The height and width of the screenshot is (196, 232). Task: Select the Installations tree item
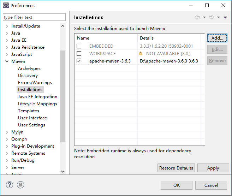[30, 90]
